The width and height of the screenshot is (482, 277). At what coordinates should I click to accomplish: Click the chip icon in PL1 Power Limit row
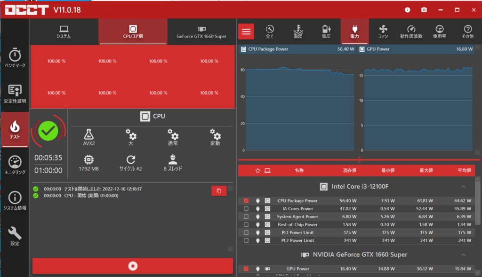tap(267, 232)
